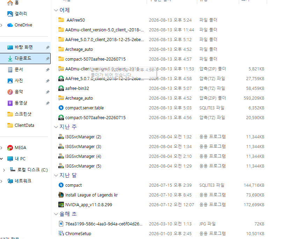295x239 pixels.
Task: Click the MEGA icon in sidebar
Action: 10,148
